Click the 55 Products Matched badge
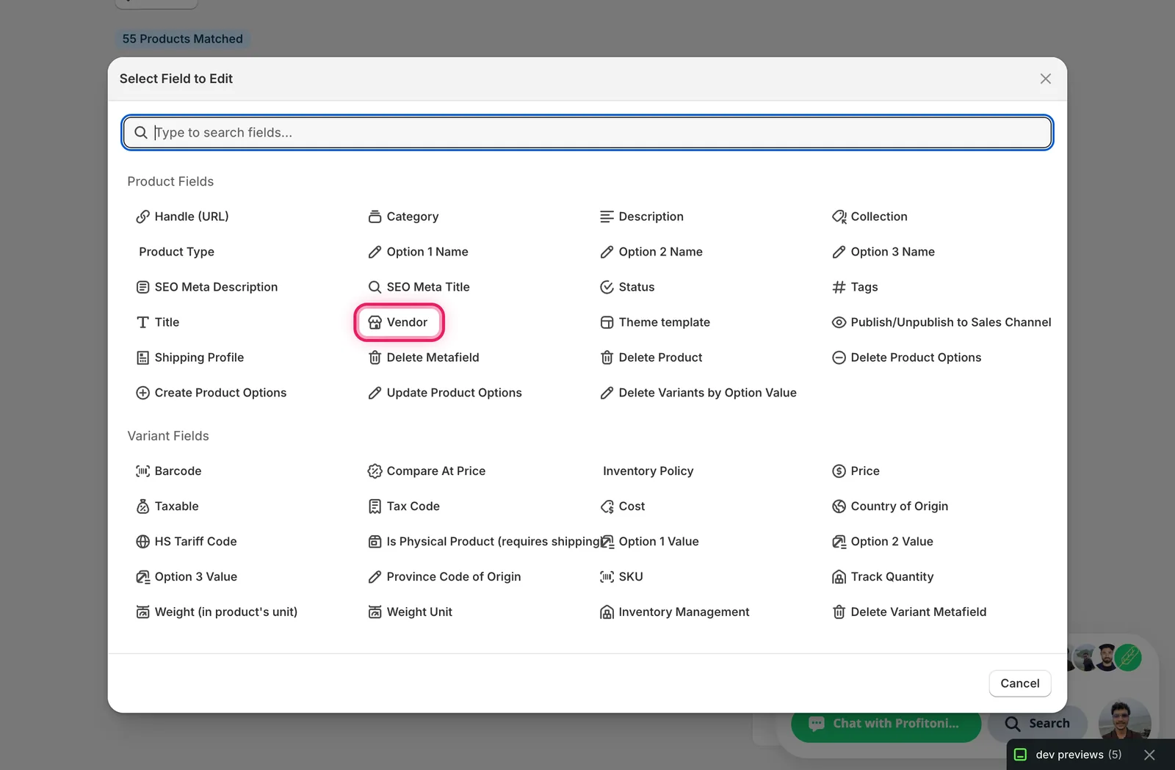The image size is (1175, 770). [x=183, y=39]
